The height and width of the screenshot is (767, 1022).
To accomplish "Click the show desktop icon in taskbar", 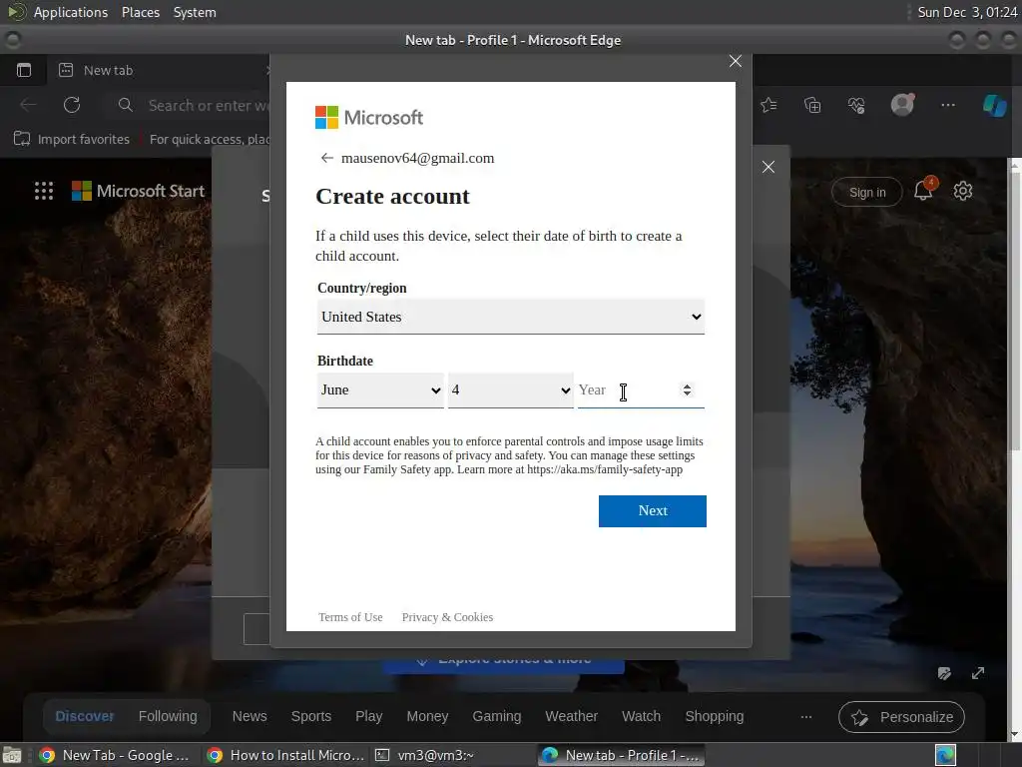I will pos(12,755).
